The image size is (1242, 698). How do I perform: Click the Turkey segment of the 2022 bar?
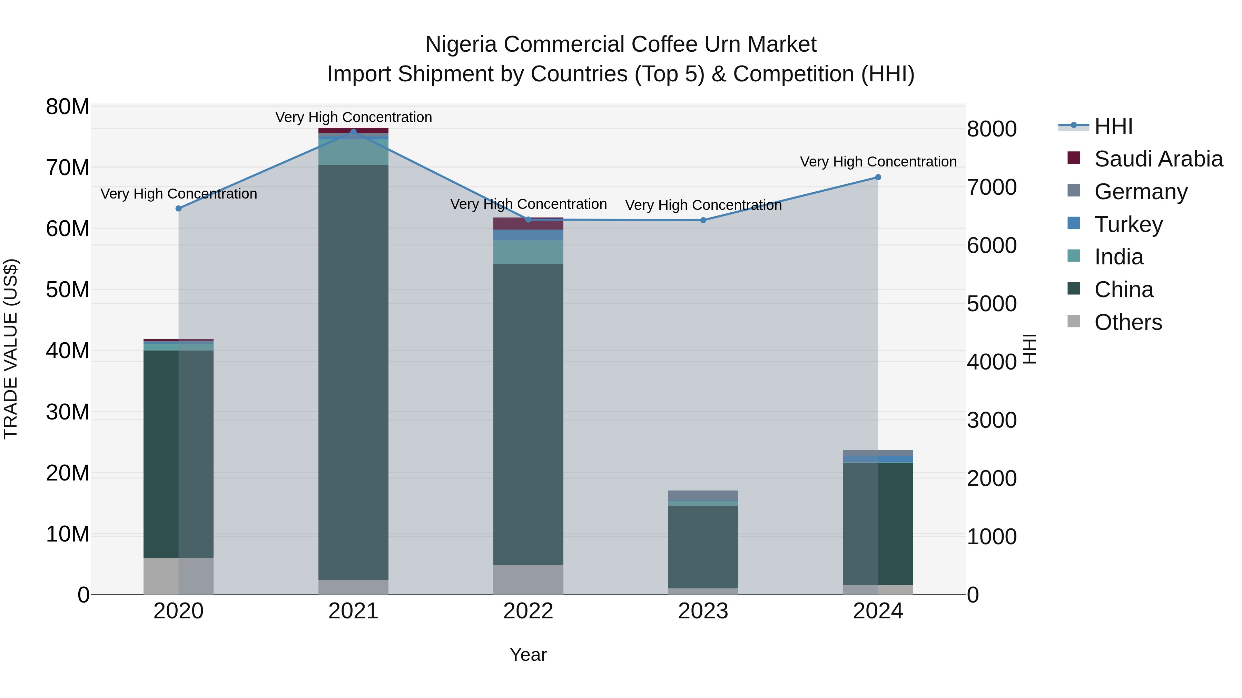tap(528, 235)
